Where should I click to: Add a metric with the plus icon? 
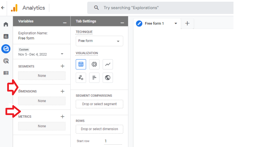62,116
